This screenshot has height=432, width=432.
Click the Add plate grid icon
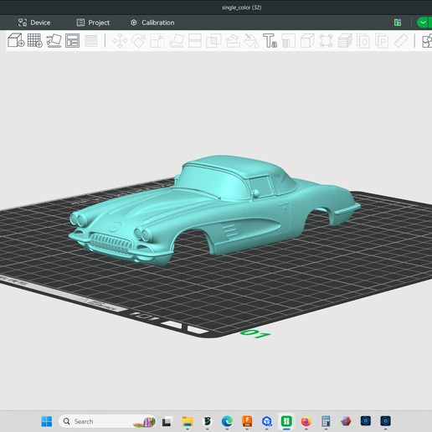35,40
